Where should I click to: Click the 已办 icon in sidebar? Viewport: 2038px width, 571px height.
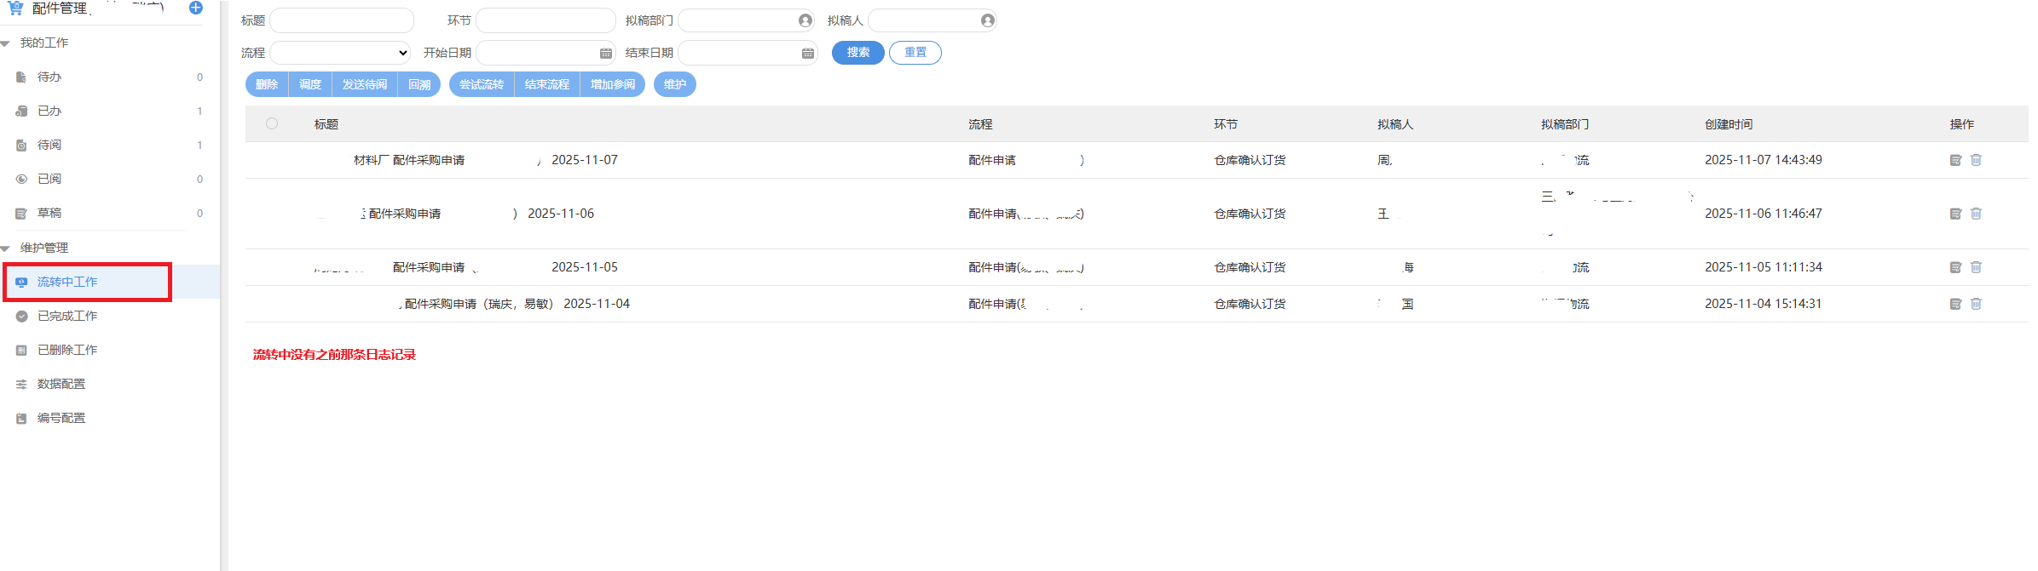pos(21,111)
